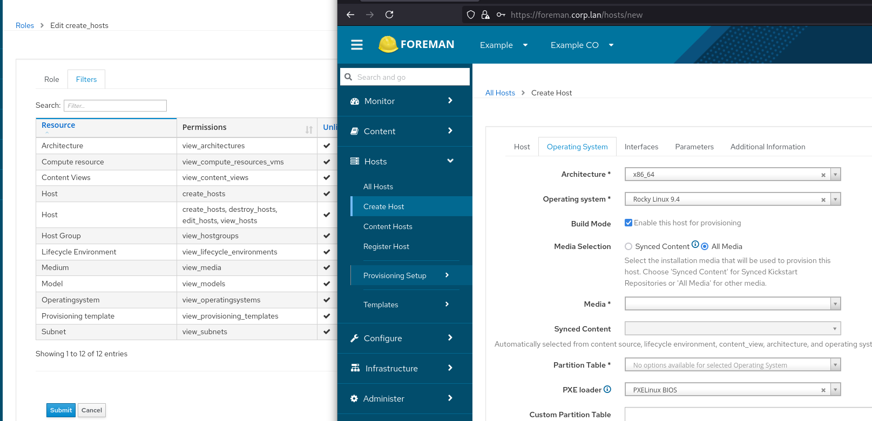
Task: Open the Architecture dropdown arrow
Action: pos(835,174)
